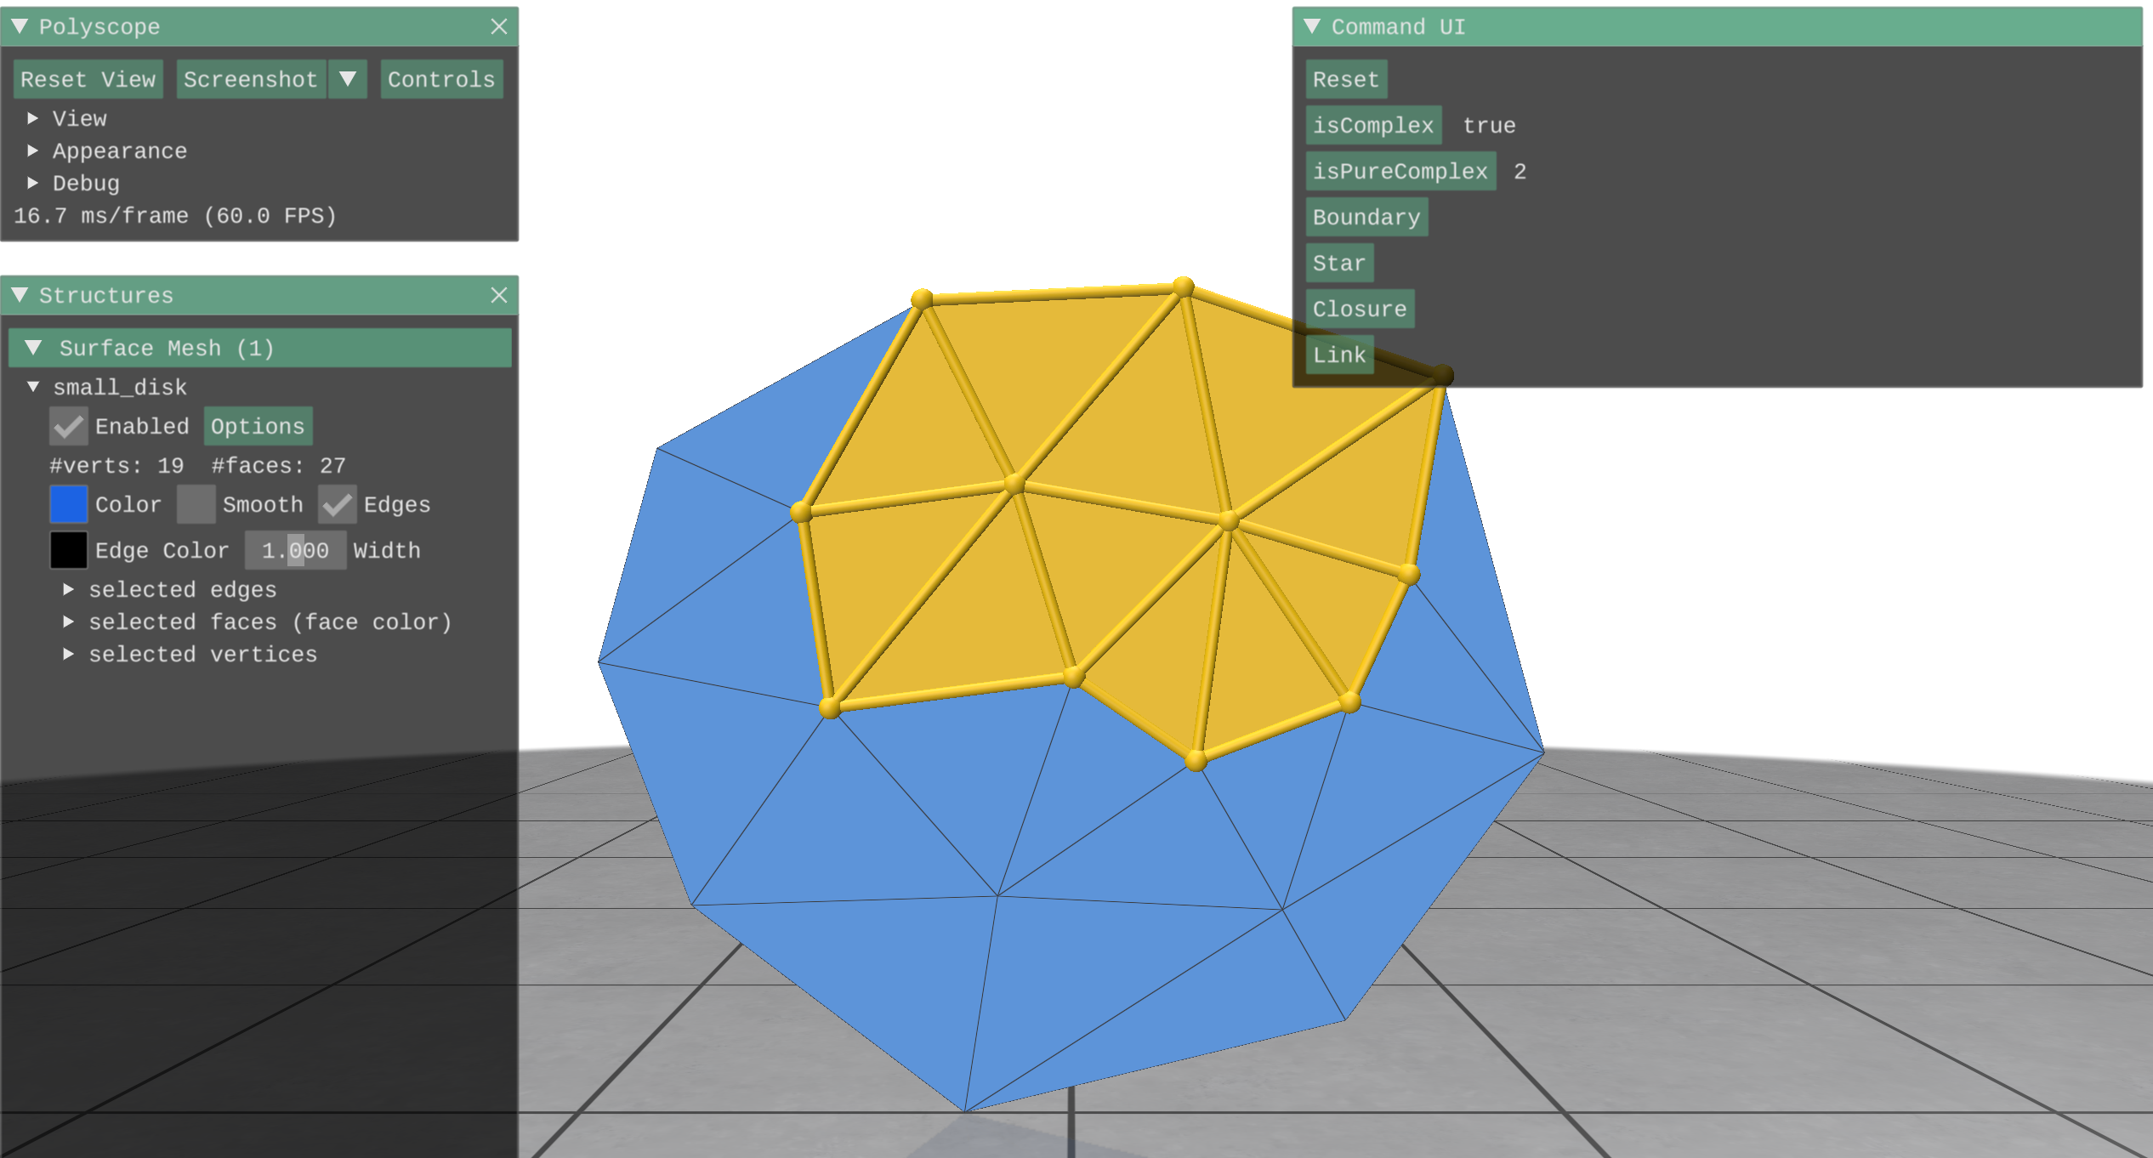Enable Smooth shading for small_disk

click(195, 504)
